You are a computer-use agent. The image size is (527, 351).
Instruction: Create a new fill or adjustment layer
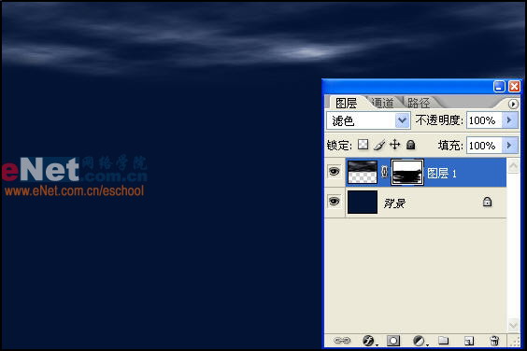(420, 341)
